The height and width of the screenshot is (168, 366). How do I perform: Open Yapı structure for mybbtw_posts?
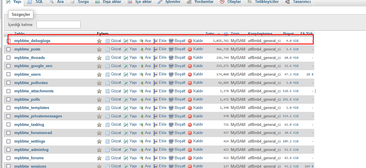(130, 49)
